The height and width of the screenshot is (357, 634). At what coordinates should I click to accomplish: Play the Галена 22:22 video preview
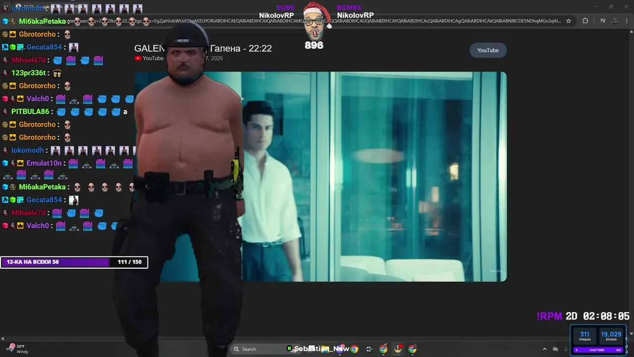pos(320,177)
